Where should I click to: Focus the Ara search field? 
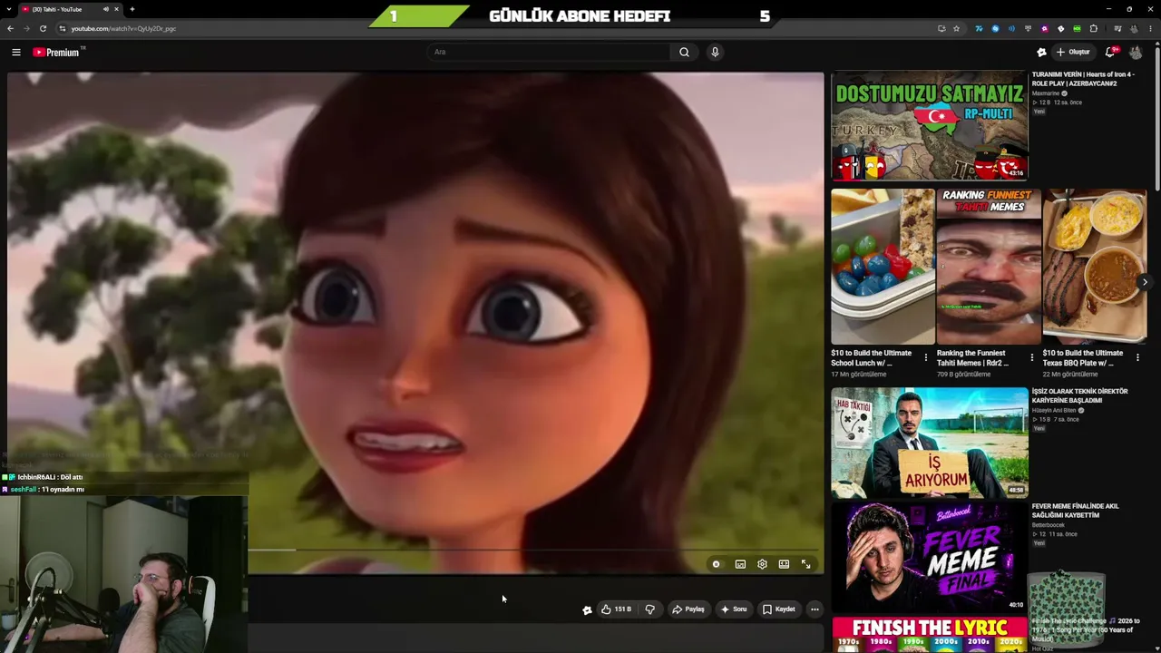pyautogui.click(x=550, y=52)
